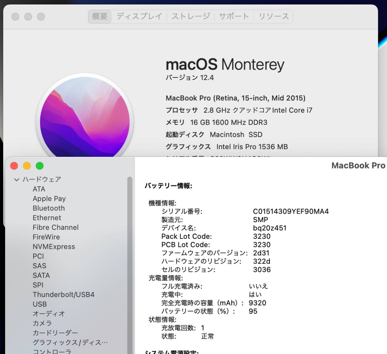The height and width of the screenshot is (354, 387).
Task: Close the System Information window
Action: [x=14, y=166]
